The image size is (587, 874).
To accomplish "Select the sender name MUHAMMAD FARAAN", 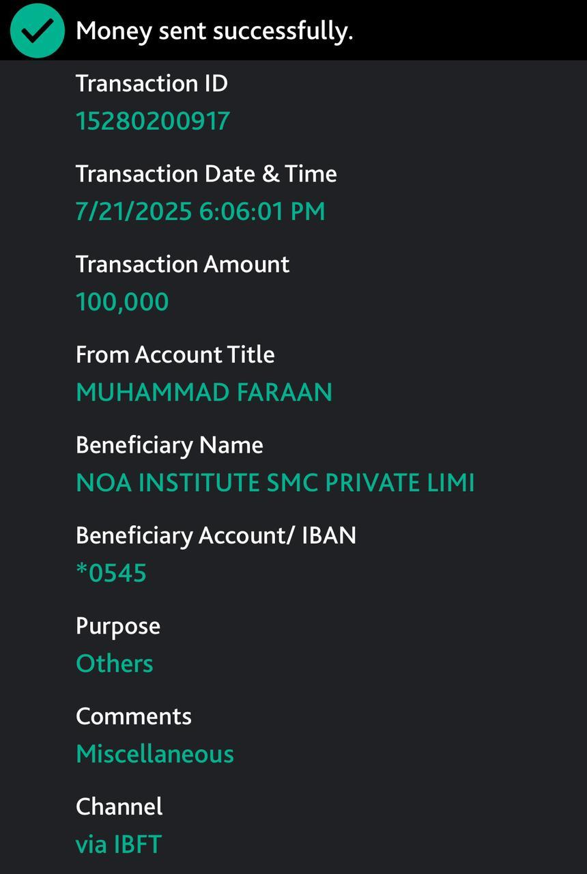I will [x=204, y=392].
